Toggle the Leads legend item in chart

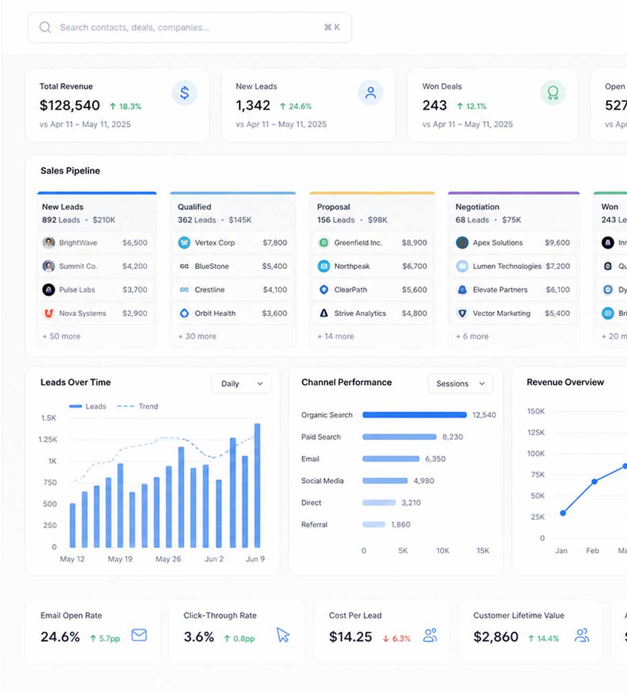[x=88, y=406]
